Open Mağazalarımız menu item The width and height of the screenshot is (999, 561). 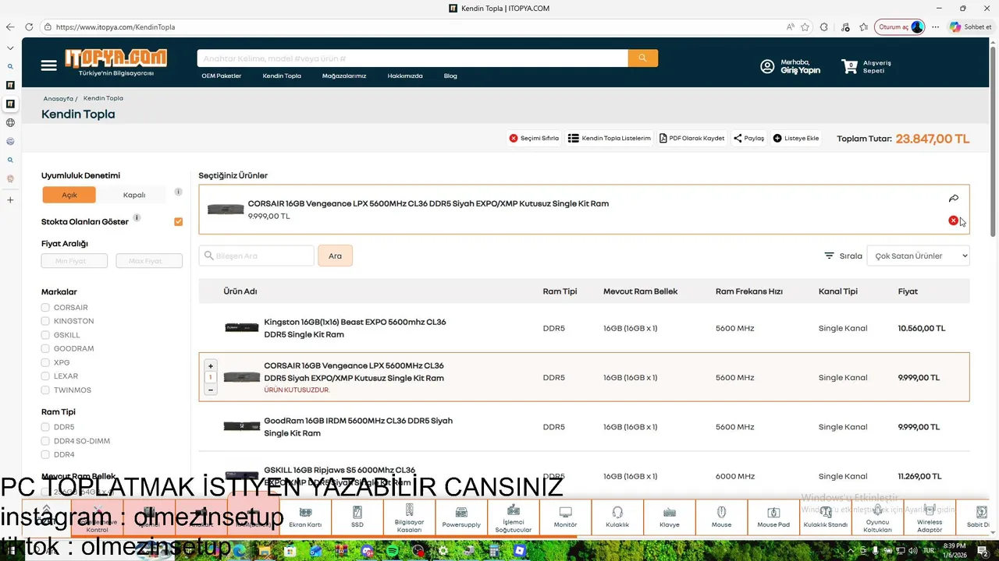[344, 76]
